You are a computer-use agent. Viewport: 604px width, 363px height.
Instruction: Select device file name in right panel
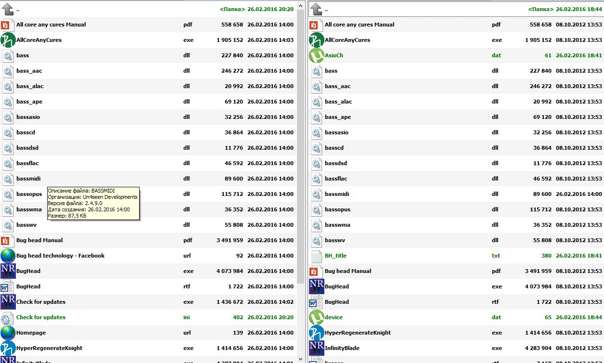pyautogui.click(x=334, y=317)
